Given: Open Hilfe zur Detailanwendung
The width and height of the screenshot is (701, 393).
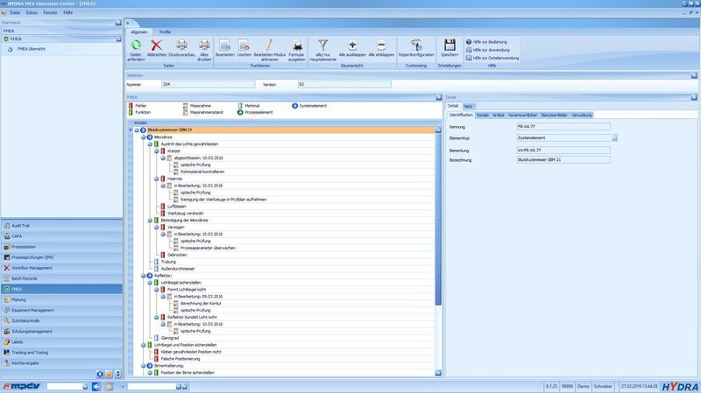Looking at the screenshot, I should (x=492, y=58).
